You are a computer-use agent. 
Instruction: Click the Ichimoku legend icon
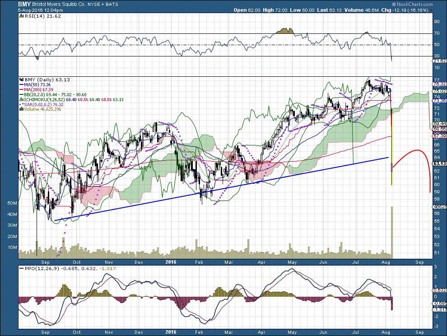click(21, 99)
